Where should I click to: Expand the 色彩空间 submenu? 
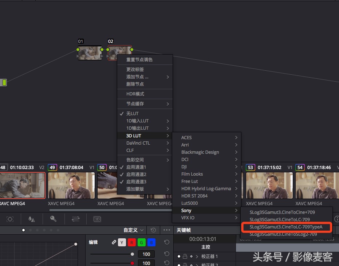click(145, 160)
